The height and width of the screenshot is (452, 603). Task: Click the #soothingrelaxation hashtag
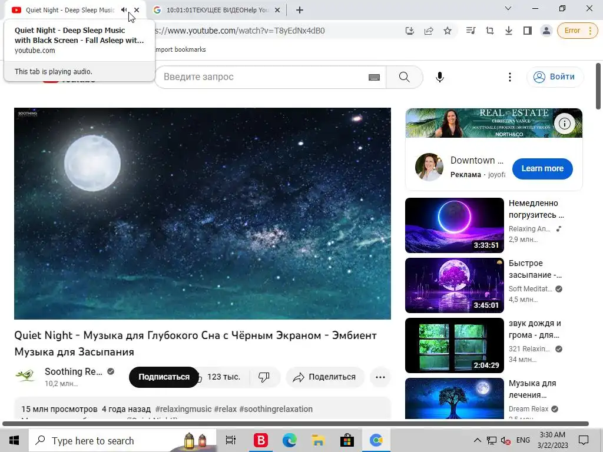point(276,409)
